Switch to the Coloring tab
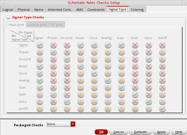 pyautogui.click(x=137, y=9)
